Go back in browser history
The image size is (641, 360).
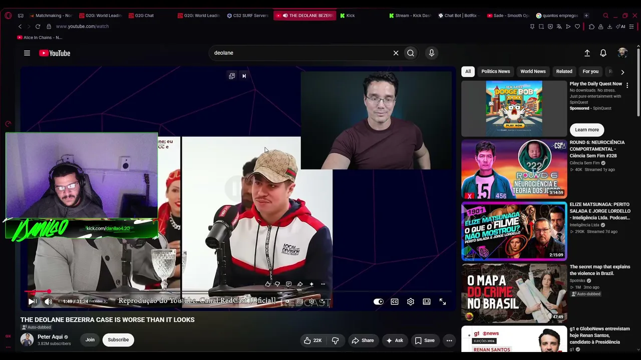coord(20,26)
